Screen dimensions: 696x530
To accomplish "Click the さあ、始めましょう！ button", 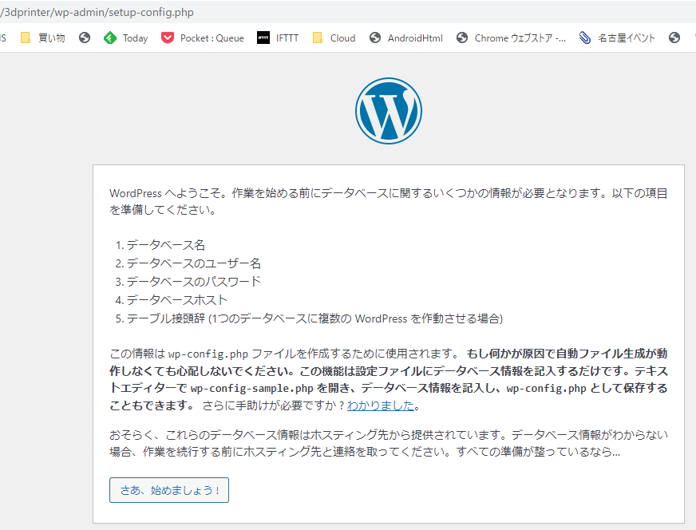I will 169,490.
